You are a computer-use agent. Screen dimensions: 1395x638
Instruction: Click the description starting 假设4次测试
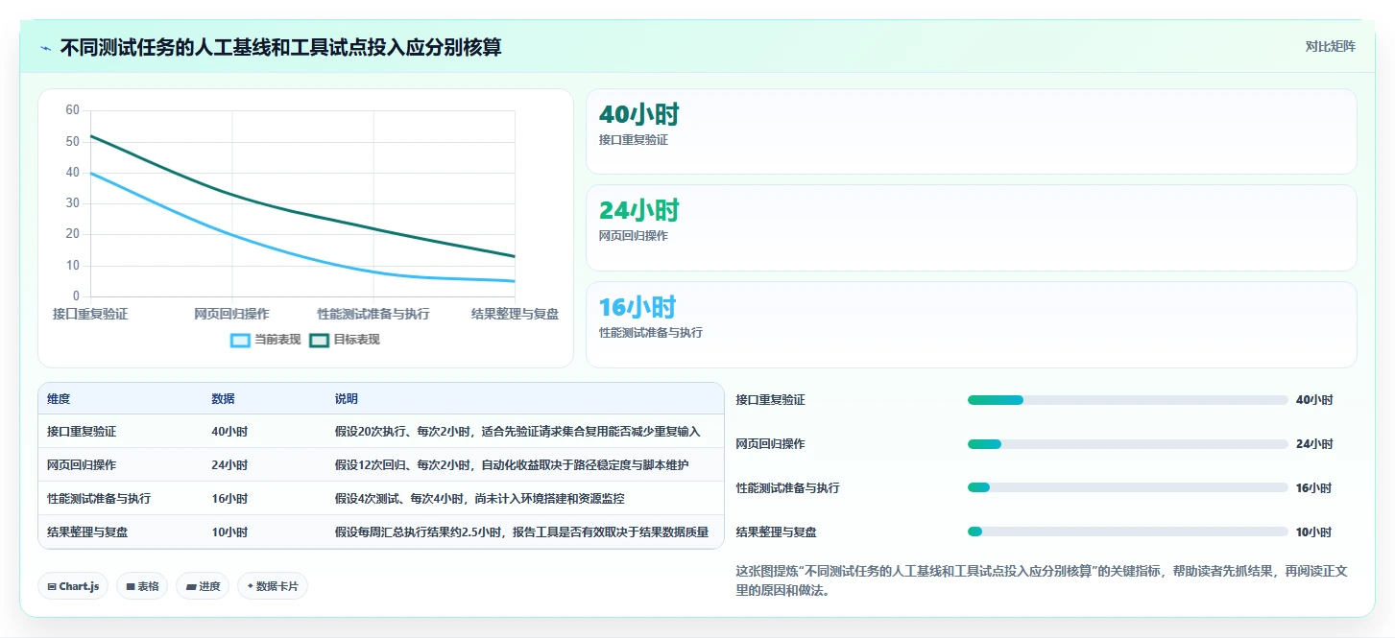[480, 499]
